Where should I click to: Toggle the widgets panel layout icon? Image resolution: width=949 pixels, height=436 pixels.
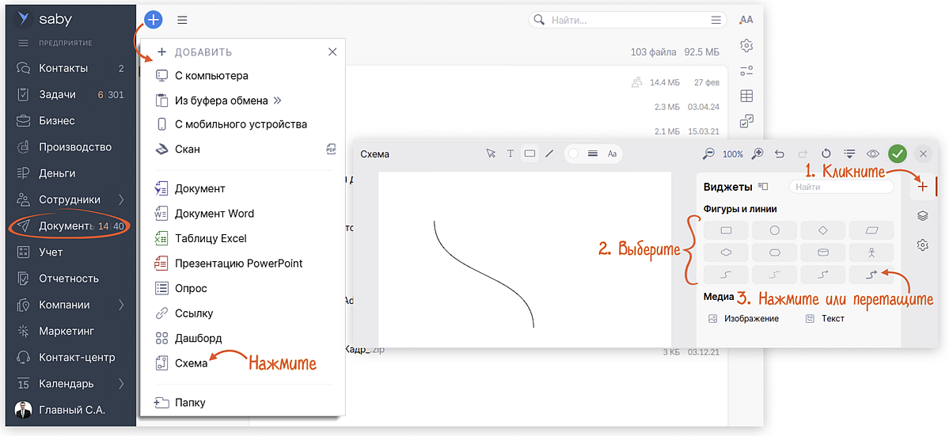763,187
